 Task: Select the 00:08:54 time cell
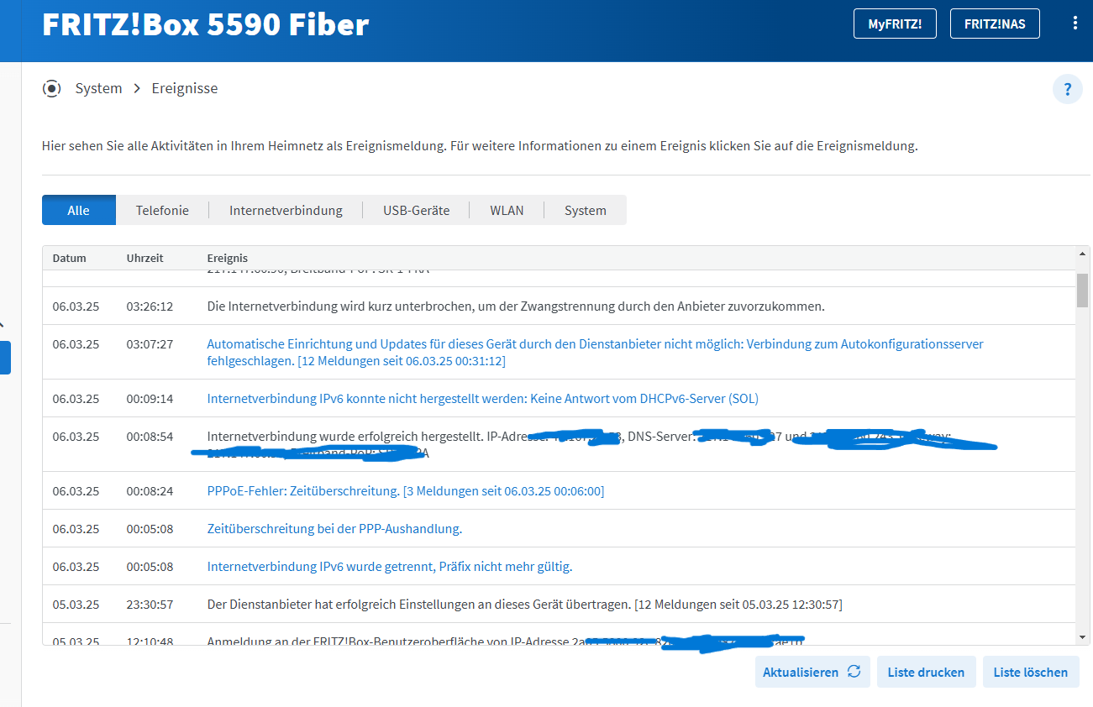[x=150, y=437]
